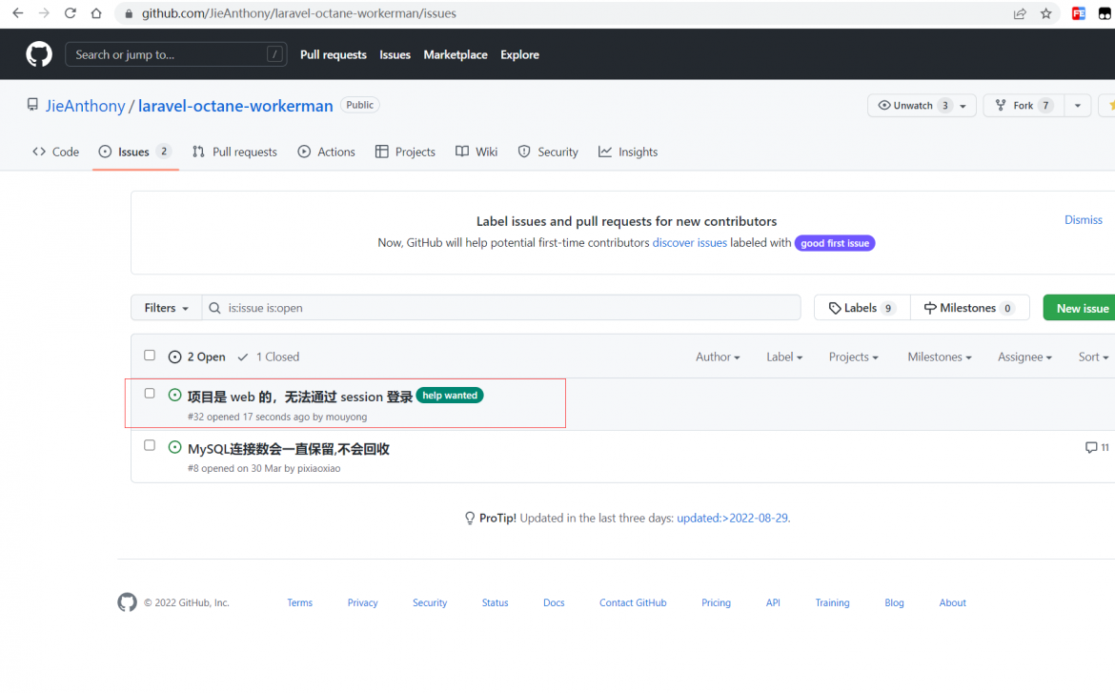
Task: Open the Insights tab
Action: coord(628,152)
